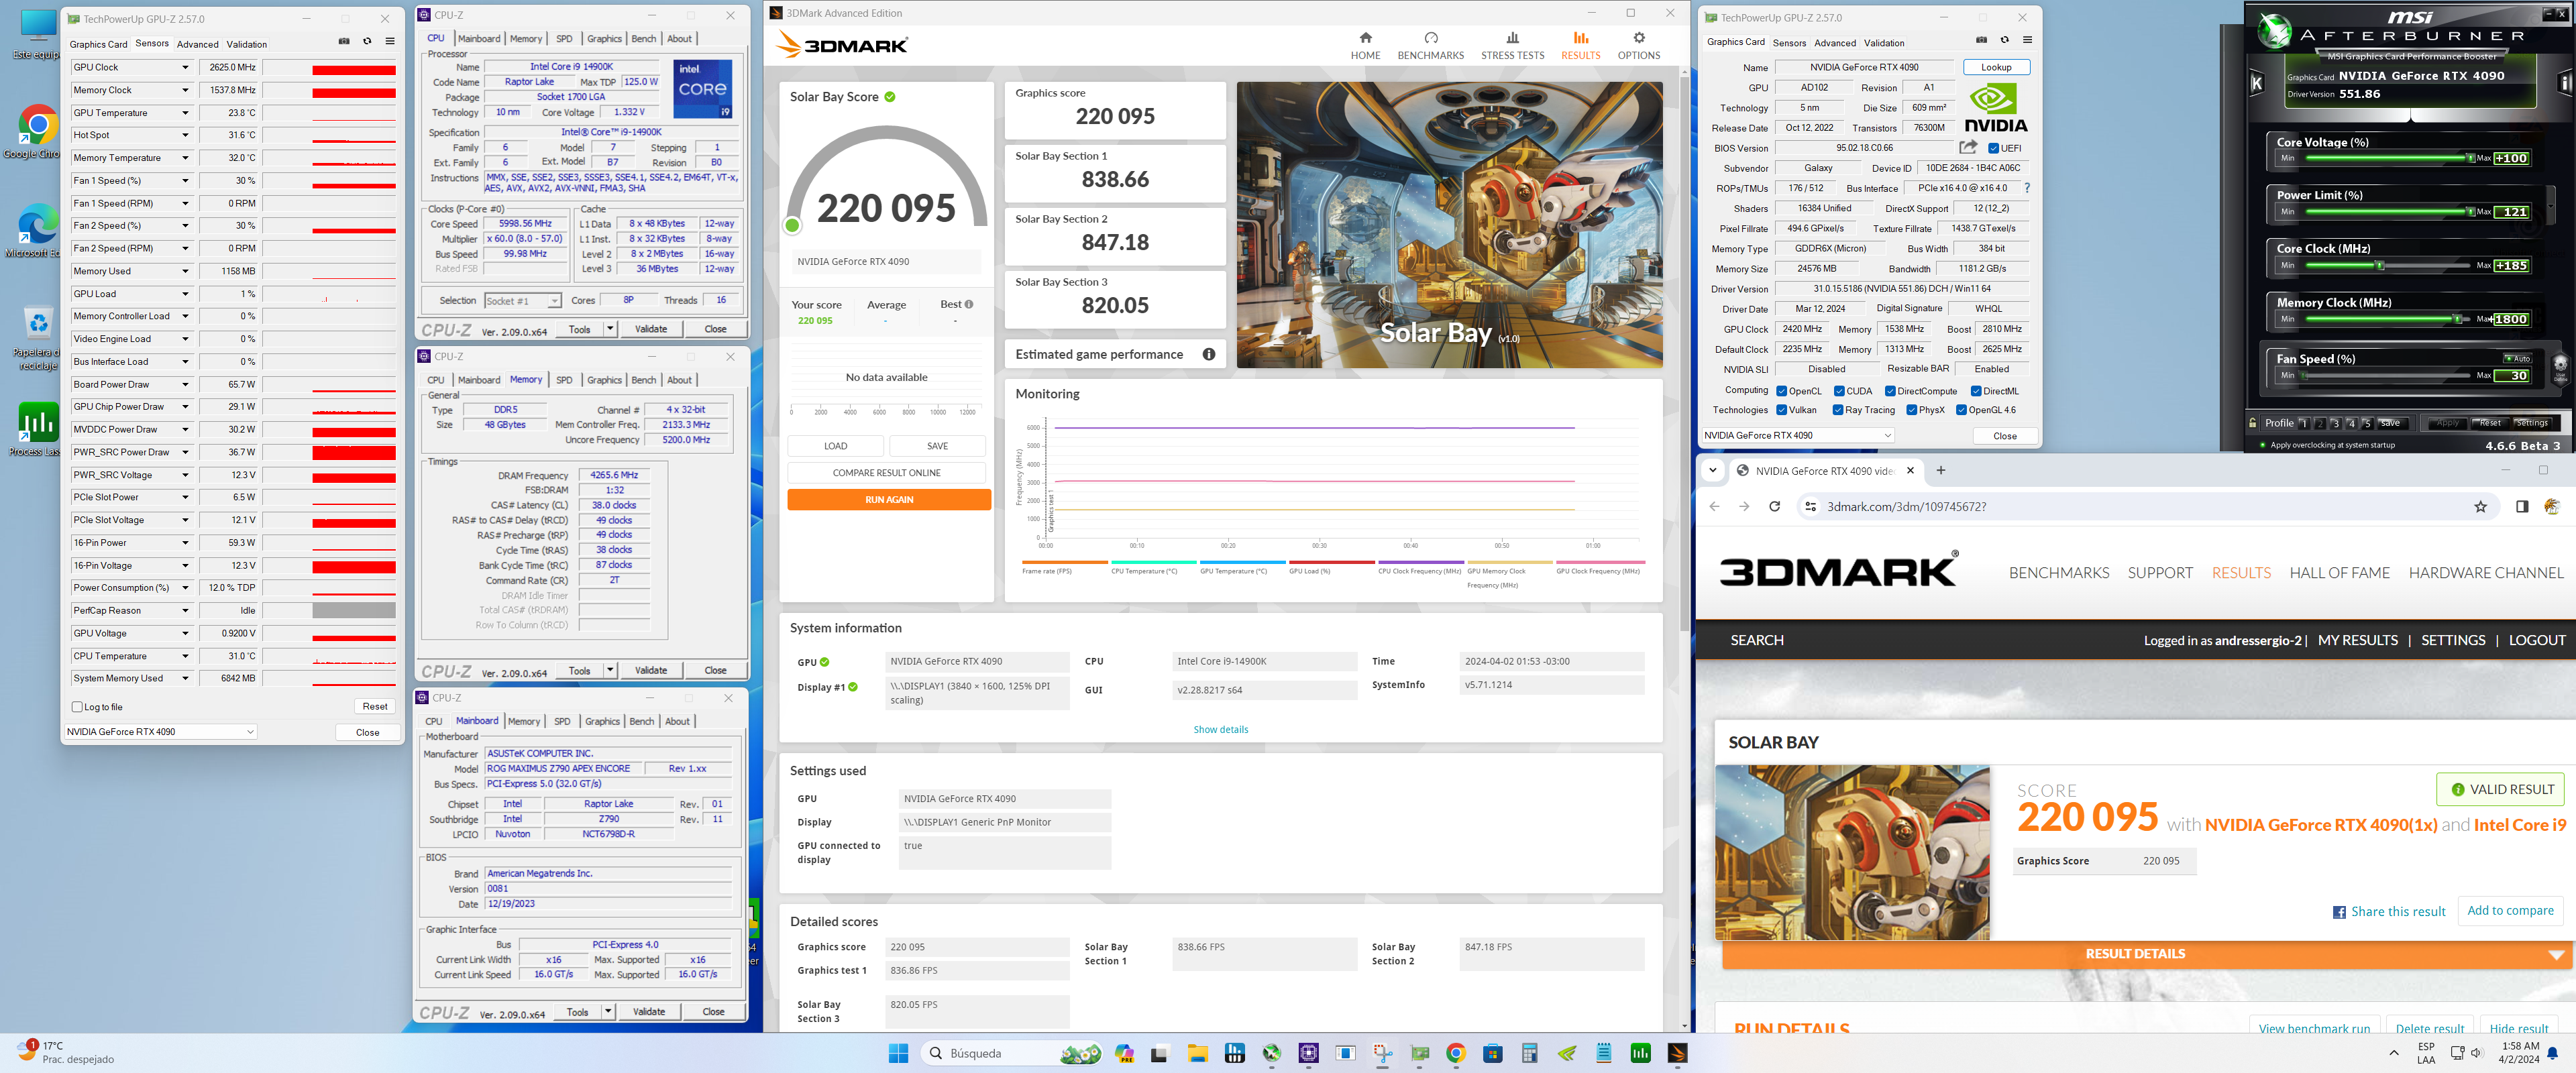Toggle the Ray Tracing checkbox in GPU-Z
This screenshot has height=1073, width=2576.
[x=1838, y=410]
